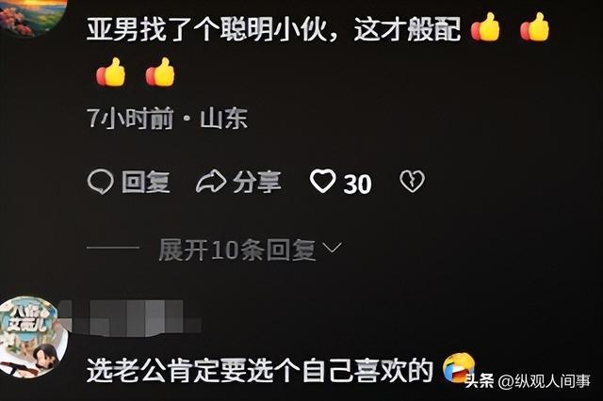This screenshot has height=401, width=603.
Task: Tap the speech bubble reply icon
Action: point(101,182)
